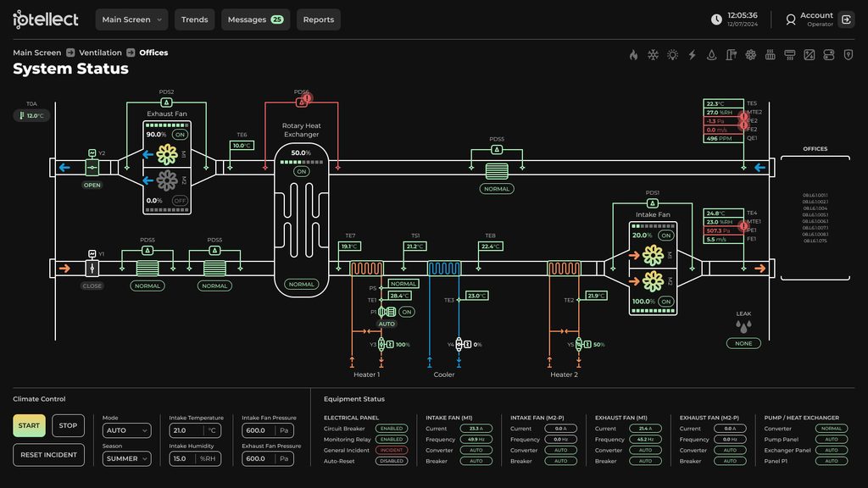Expand the Season SUMMER dropdown
The width and height of the screenshot is (868, 488).
coord(127,458)
